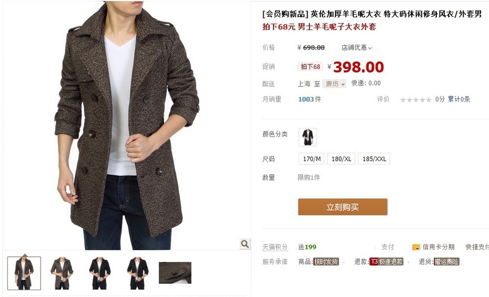Click the 1003 monthly sales count

point(305,100)
